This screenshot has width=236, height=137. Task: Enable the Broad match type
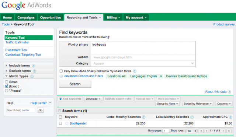click(7, 82)
